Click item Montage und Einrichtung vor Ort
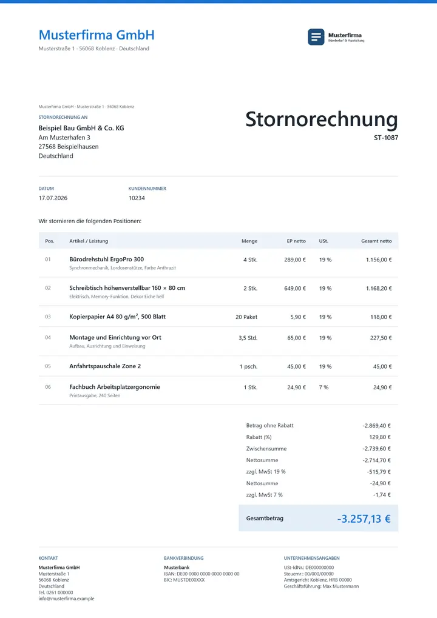The image size is (437, 618). point(115,337)
